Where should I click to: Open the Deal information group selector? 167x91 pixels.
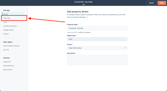pos(97,48)
